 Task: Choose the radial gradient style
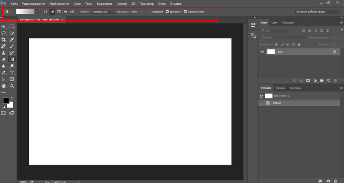52,12
